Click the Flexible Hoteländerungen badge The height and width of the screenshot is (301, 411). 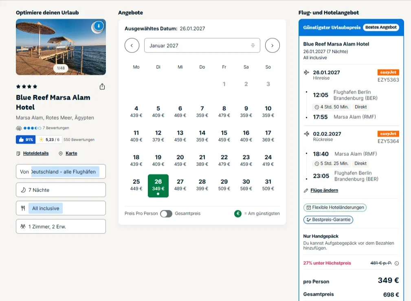(335, 207)
